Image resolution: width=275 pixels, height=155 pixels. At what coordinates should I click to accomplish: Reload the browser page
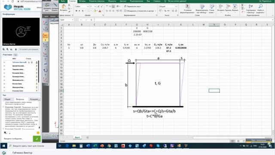click(12, 1)
